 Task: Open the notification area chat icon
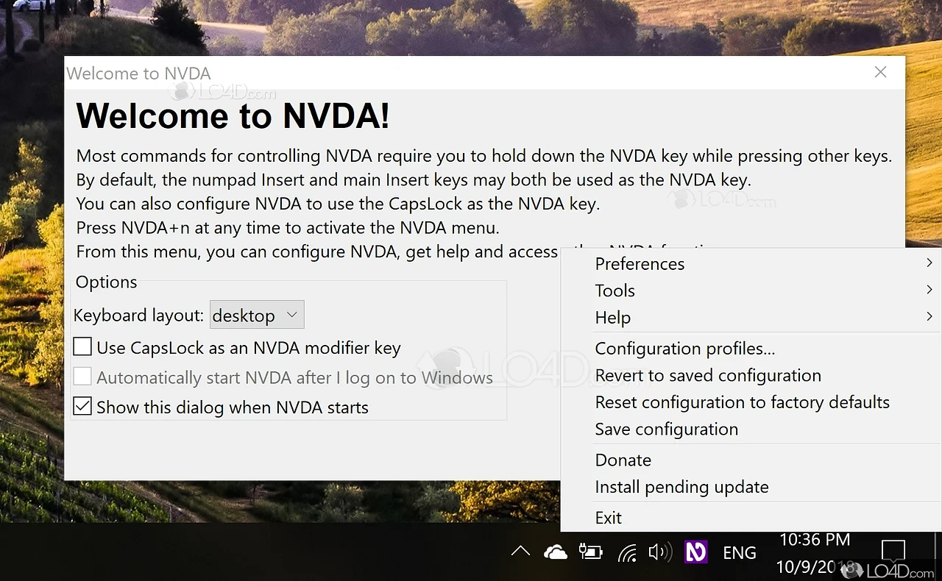point(893,550)
